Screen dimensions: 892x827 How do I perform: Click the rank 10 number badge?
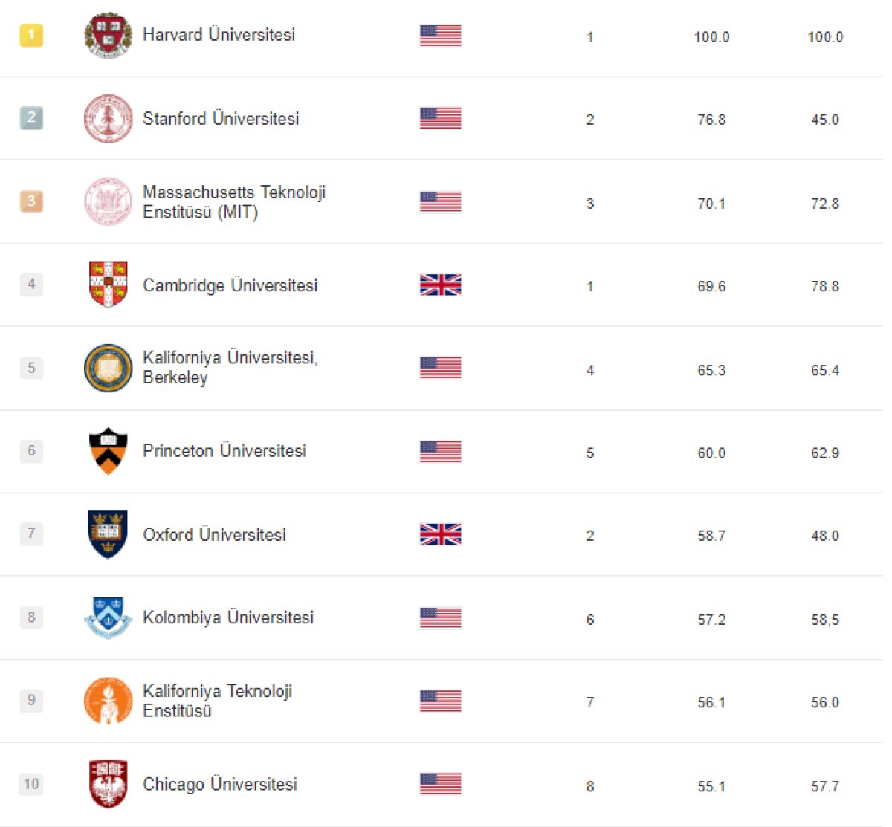[31, 784]
